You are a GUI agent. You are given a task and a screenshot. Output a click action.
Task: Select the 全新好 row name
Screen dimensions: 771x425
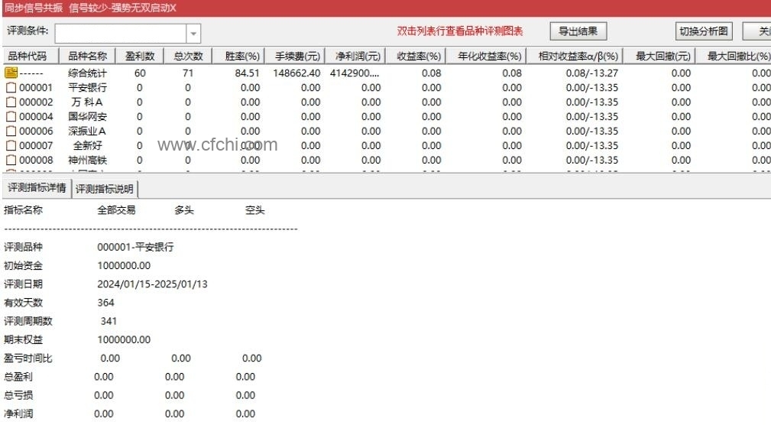(x=88, y=145)
